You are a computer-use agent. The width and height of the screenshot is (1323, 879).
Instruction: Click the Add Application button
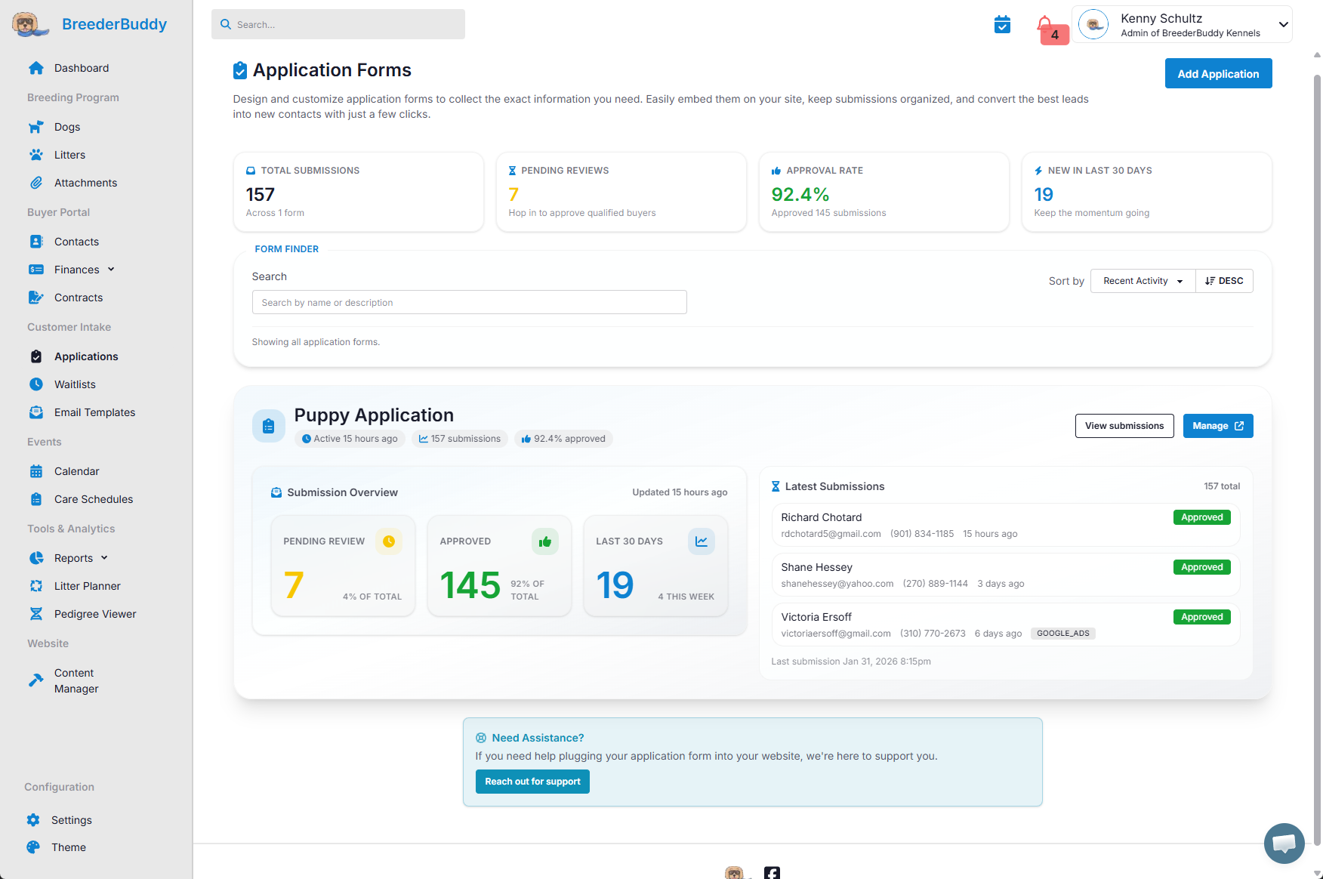click(x=1218, y=73)
